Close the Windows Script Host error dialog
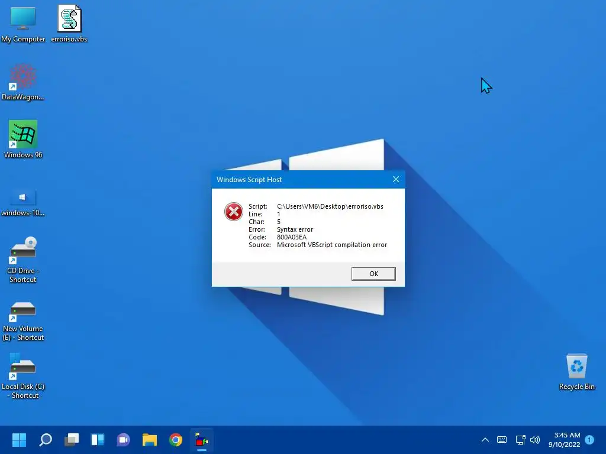 tap(396, 179)
